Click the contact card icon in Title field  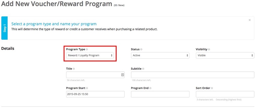tap(123, 75)
